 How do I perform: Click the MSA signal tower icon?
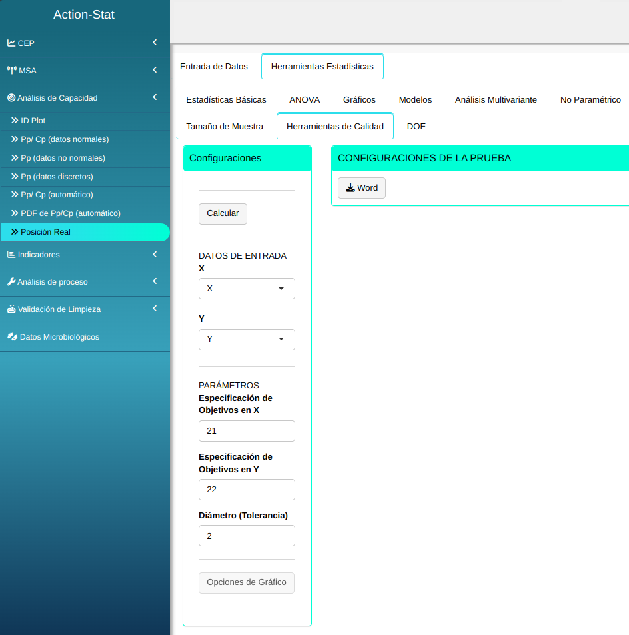11,71
